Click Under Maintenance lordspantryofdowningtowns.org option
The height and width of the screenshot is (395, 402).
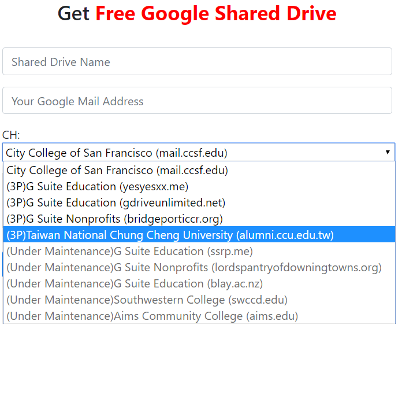[193, 268]
